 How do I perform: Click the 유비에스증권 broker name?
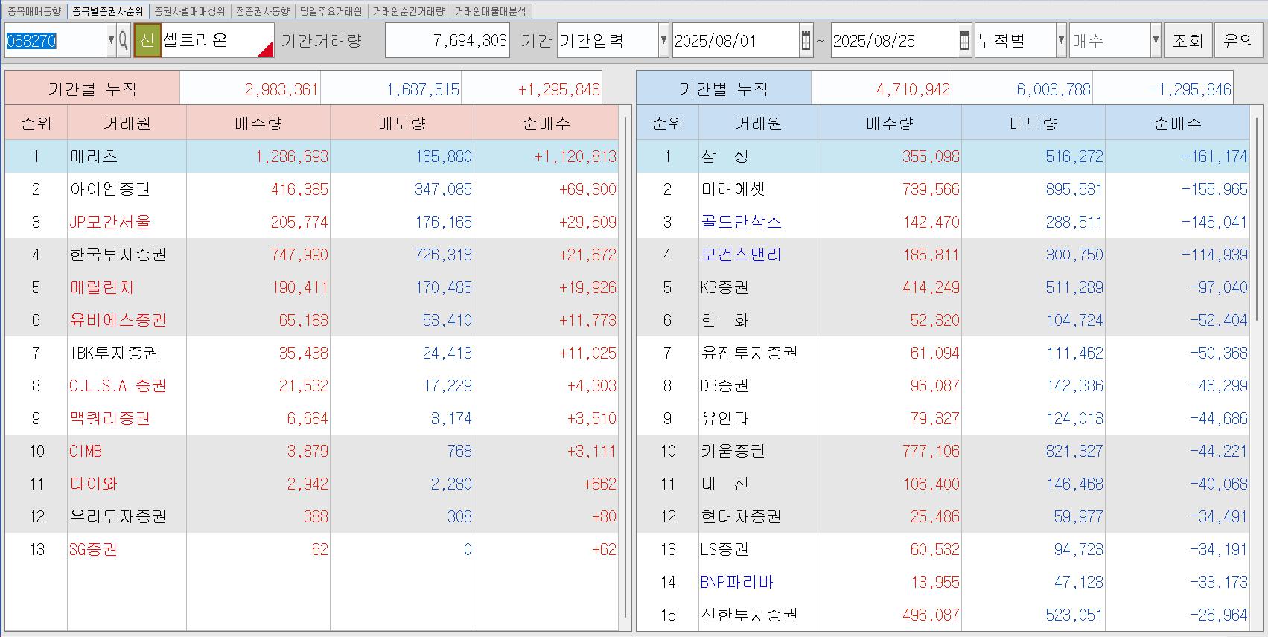(x=118, y=320)
